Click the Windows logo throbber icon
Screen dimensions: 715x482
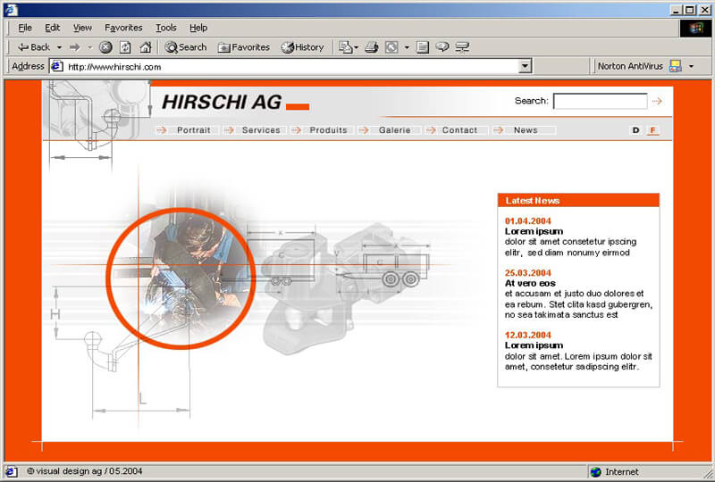tap(695, 29)
